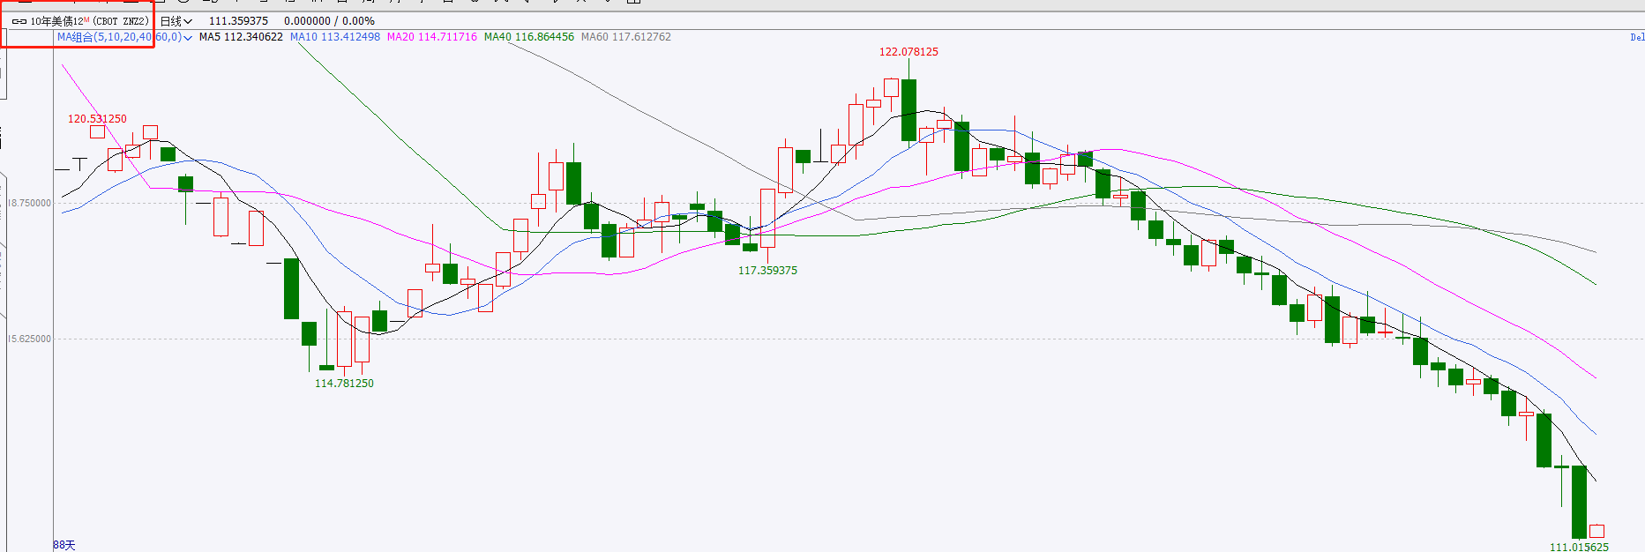
Task: Select the 10年美债12 (CBOT ZNZ2) contract title
Action: pos(89,21)
